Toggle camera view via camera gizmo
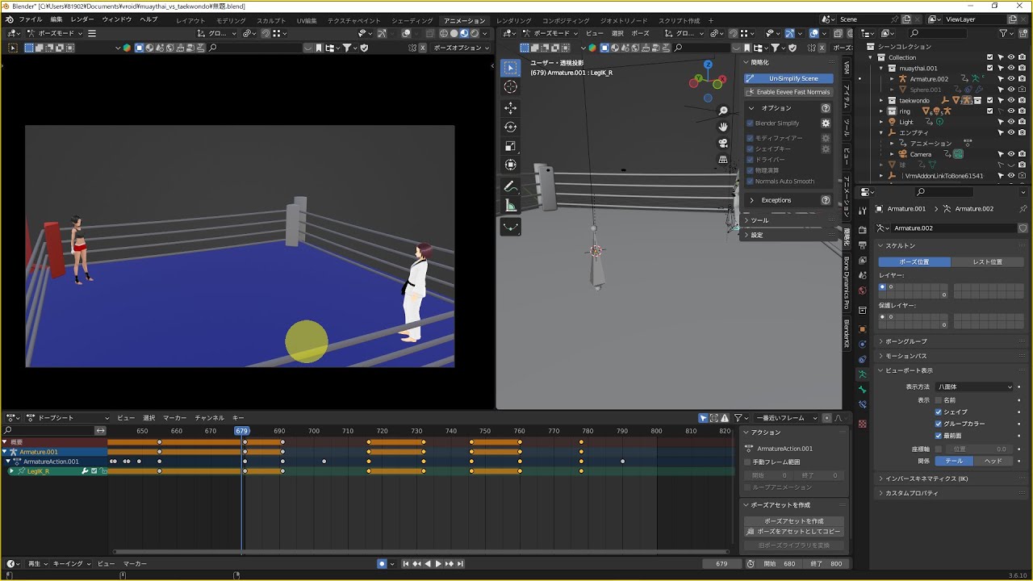The image size is (1033, 581). 723,143
